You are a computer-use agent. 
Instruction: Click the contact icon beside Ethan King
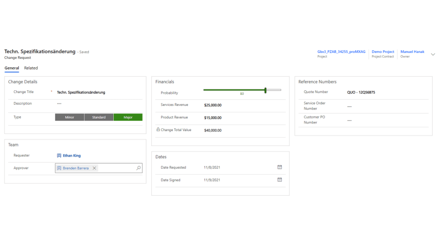59,155
